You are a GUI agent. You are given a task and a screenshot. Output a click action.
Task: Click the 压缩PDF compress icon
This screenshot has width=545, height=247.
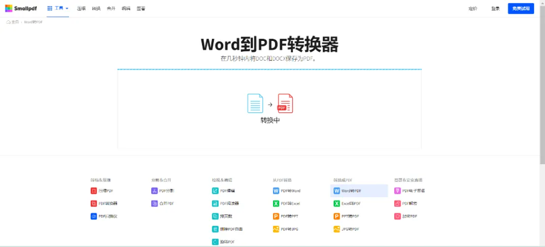pos(94,191)
